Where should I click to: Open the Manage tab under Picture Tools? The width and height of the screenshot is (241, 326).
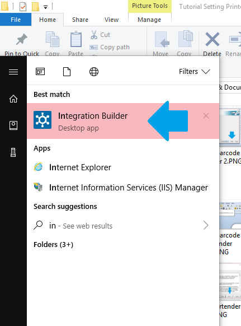point(149,20)
